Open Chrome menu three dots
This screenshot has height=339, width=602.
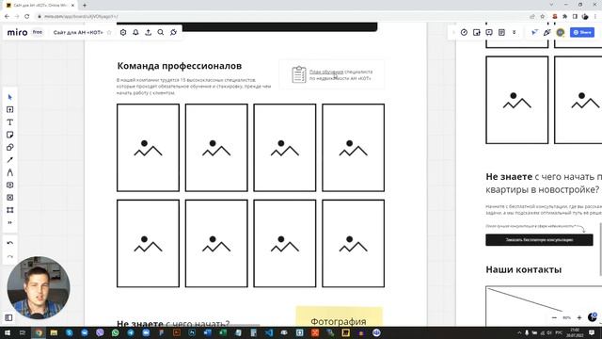595,17
